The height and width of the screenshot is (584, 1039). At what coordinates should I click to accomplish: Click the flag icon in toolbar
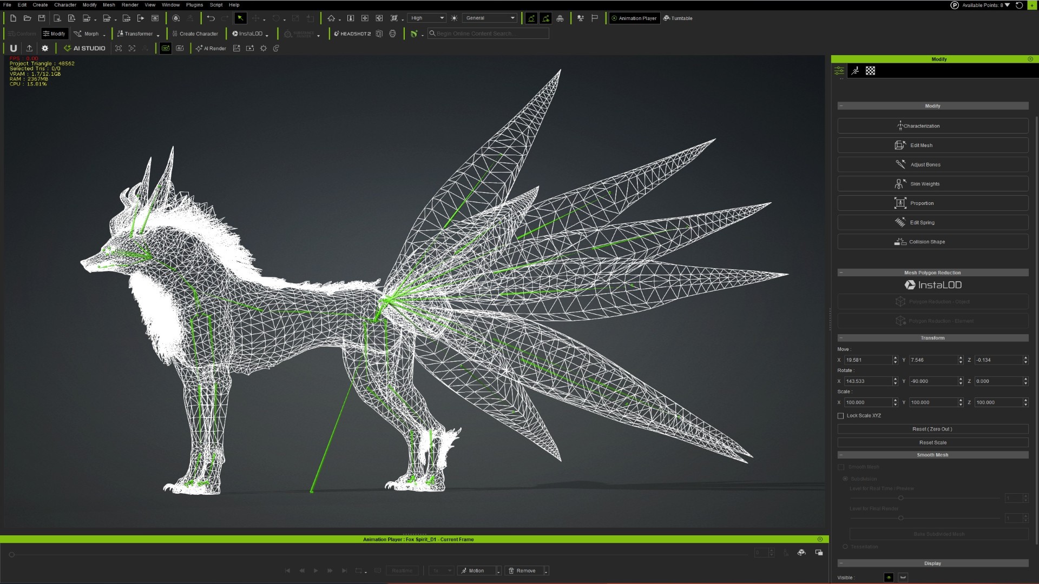595,18
